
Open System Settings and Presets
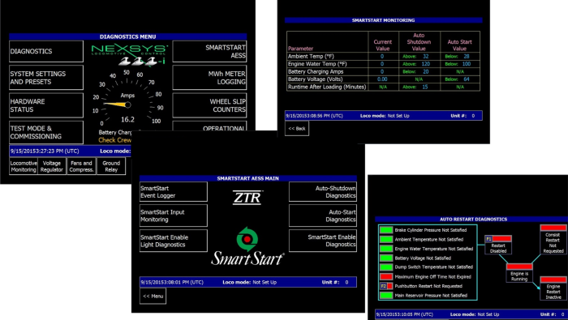coord(46,78)
